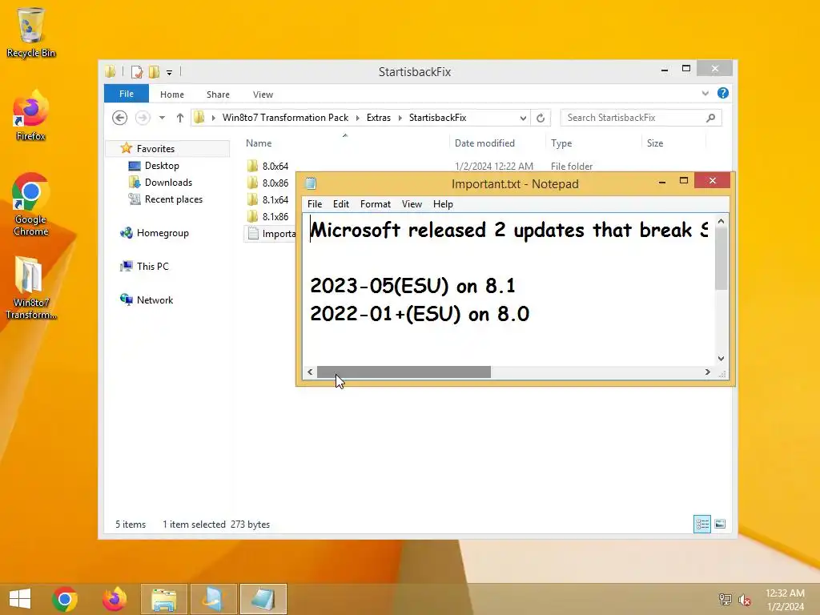Open Firefox from the taskbar
This screenshot has width=820, height=615.
tap(114, 599)
